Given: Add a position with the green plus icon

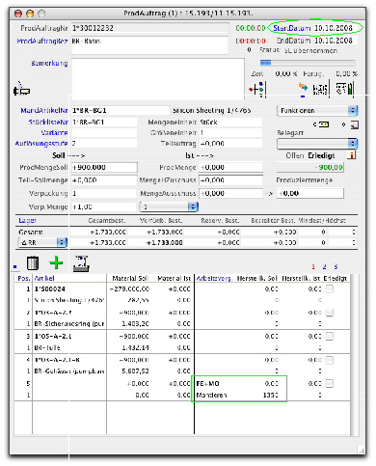Looking at the screenshot, I should 56,263.
